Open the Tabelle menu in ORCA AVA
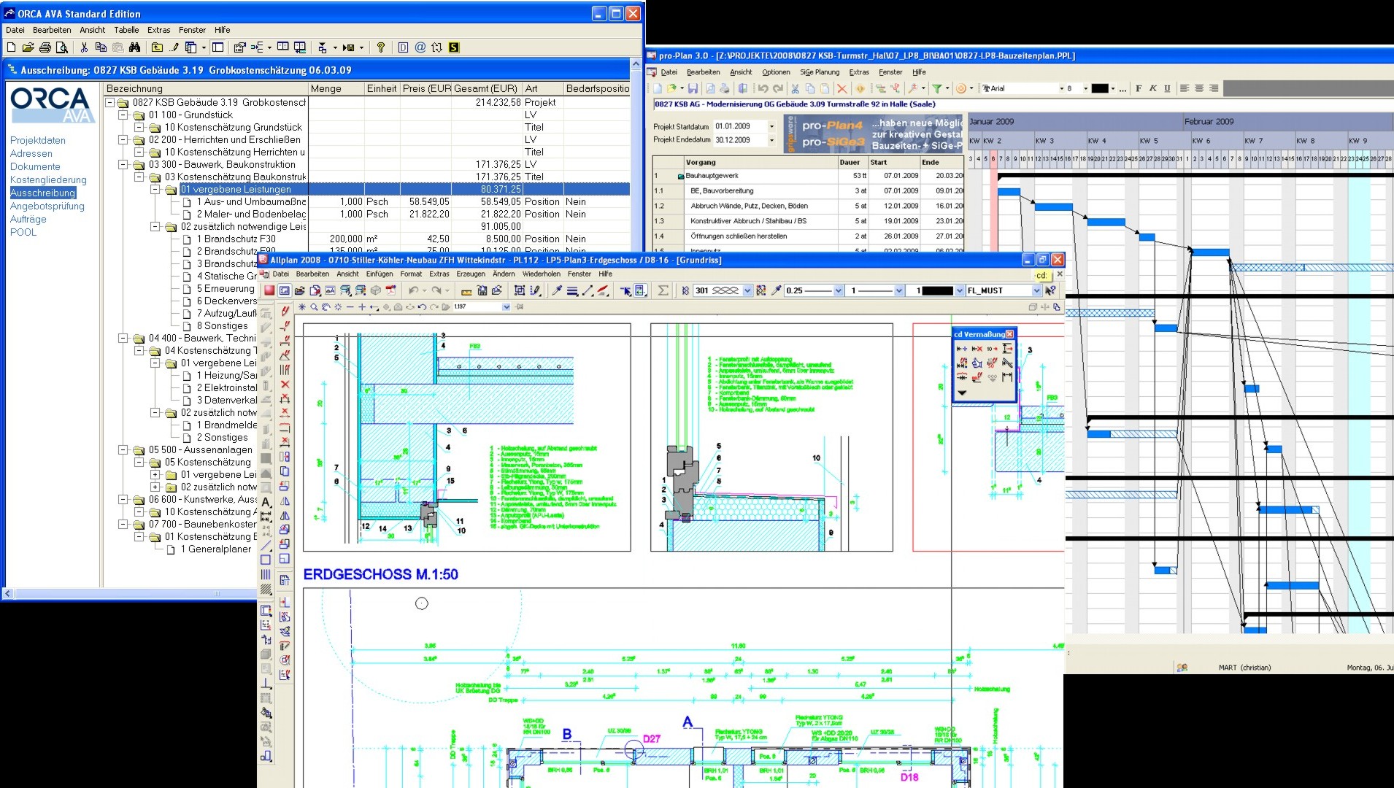The height and width of the screenshot is (788, 1394). (x=126, y=30)
